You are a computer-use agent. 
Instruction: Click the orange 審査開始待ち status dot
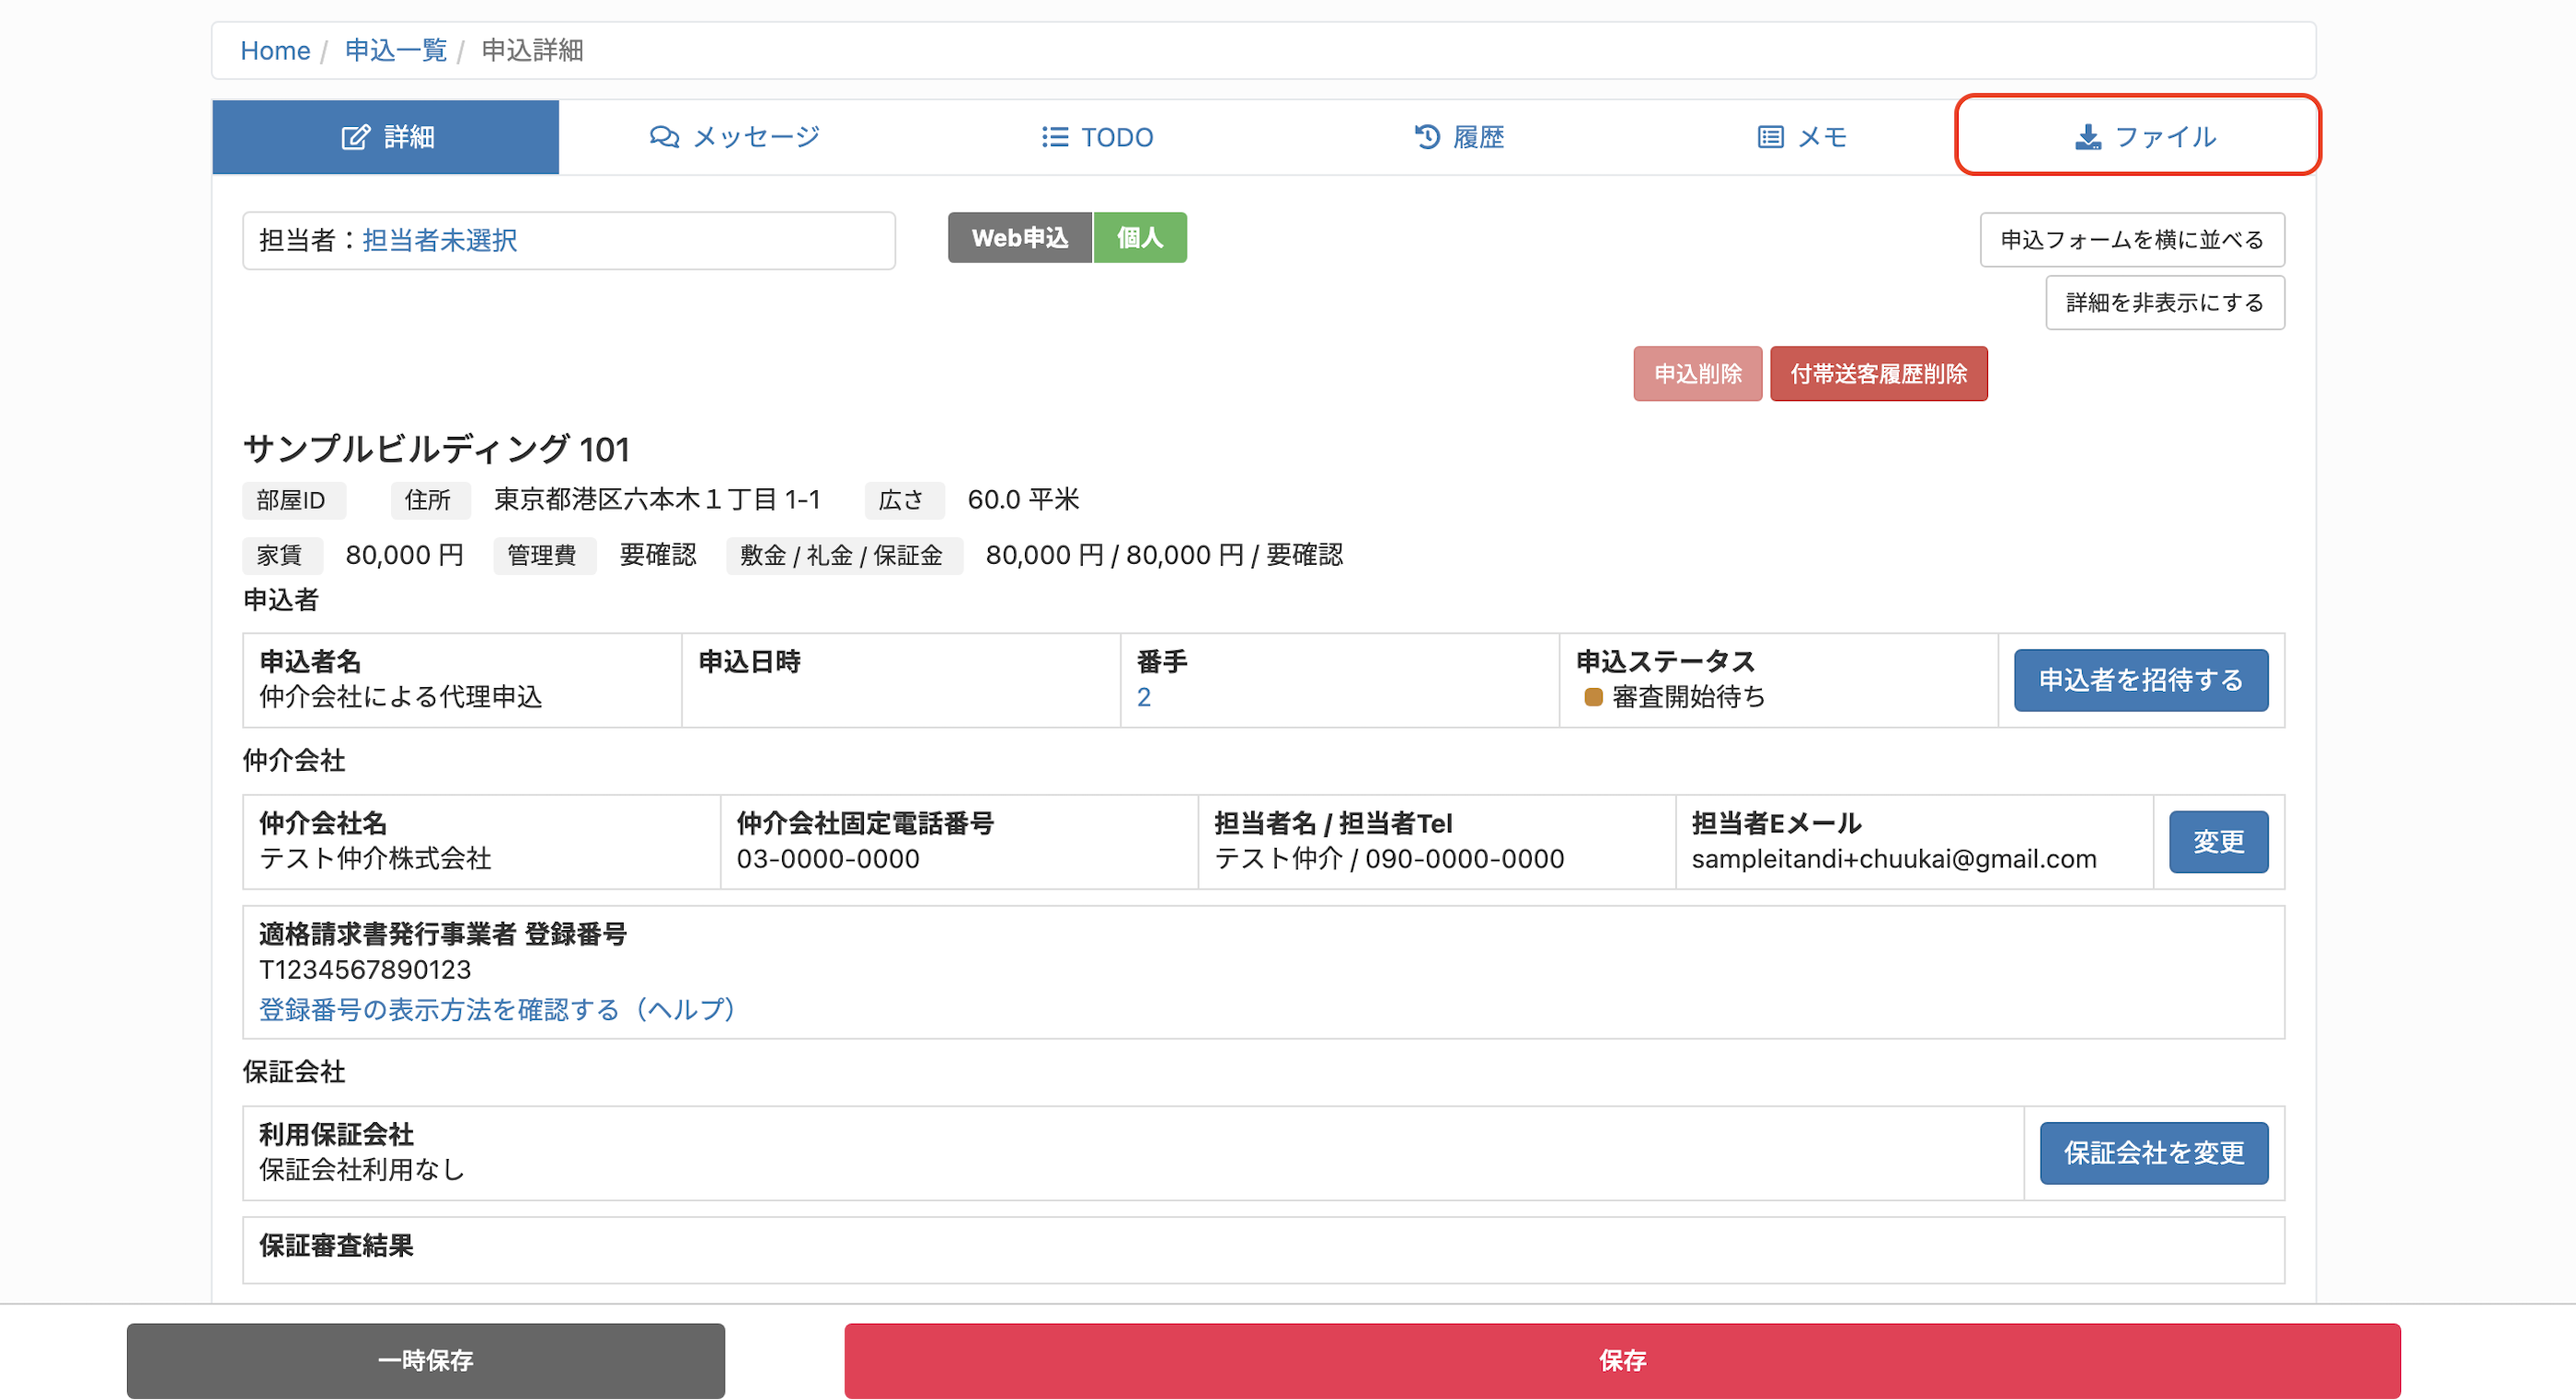click(1593, 697)
